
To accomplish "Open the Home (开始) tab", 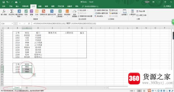I will pyautogui.click(x=11, y=6).
